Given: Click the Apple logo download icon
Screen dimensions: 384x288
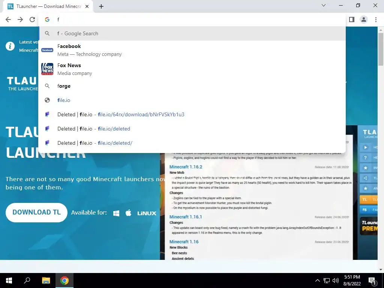Looking at the screenshot, I should click(x=128, y=213).
